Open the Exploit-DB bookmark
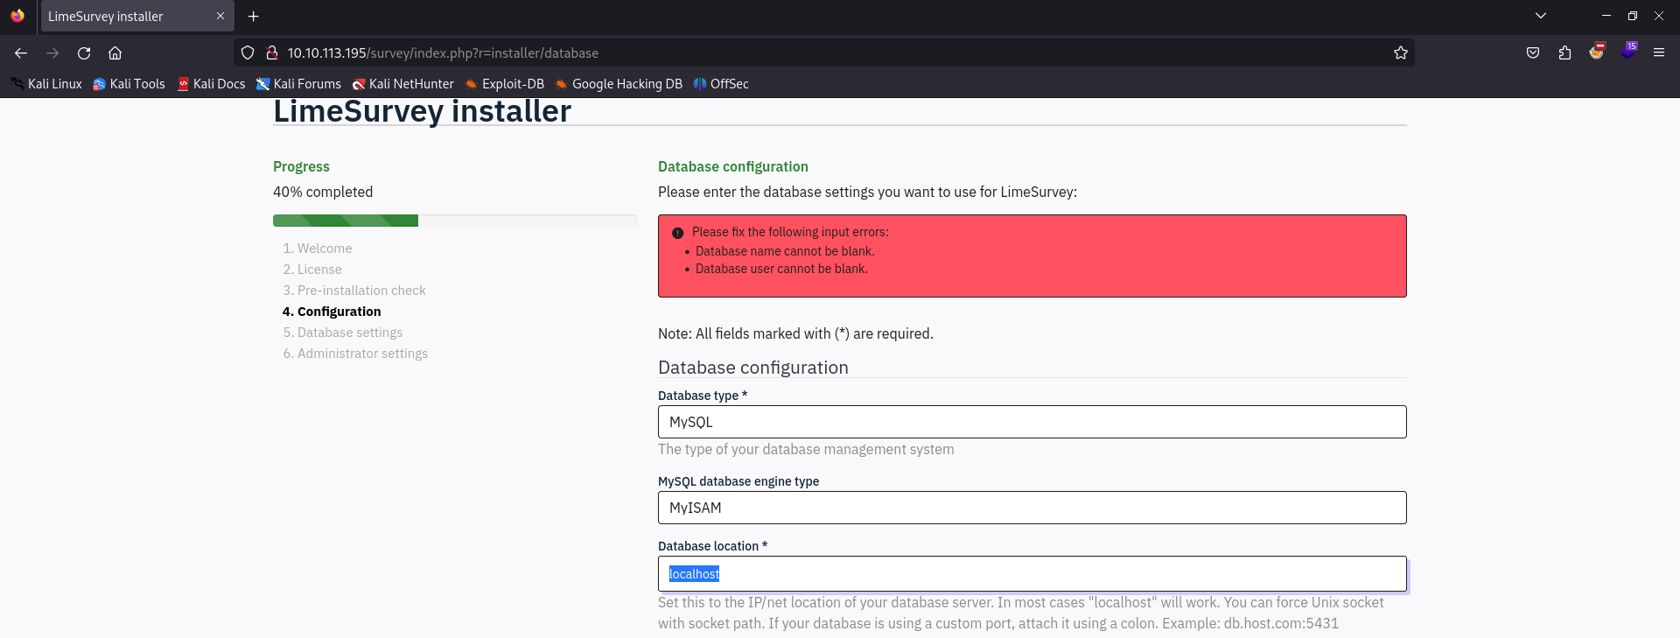 click(x=504, y=84)
